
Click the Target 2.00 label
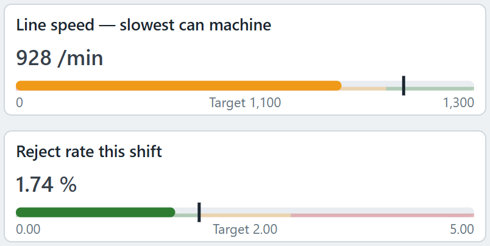click(x=245, y=230)
